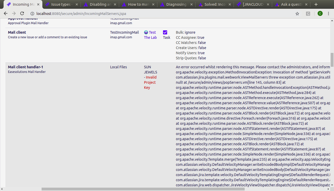Click 'Bulk: ignore' property

point(185,32)
